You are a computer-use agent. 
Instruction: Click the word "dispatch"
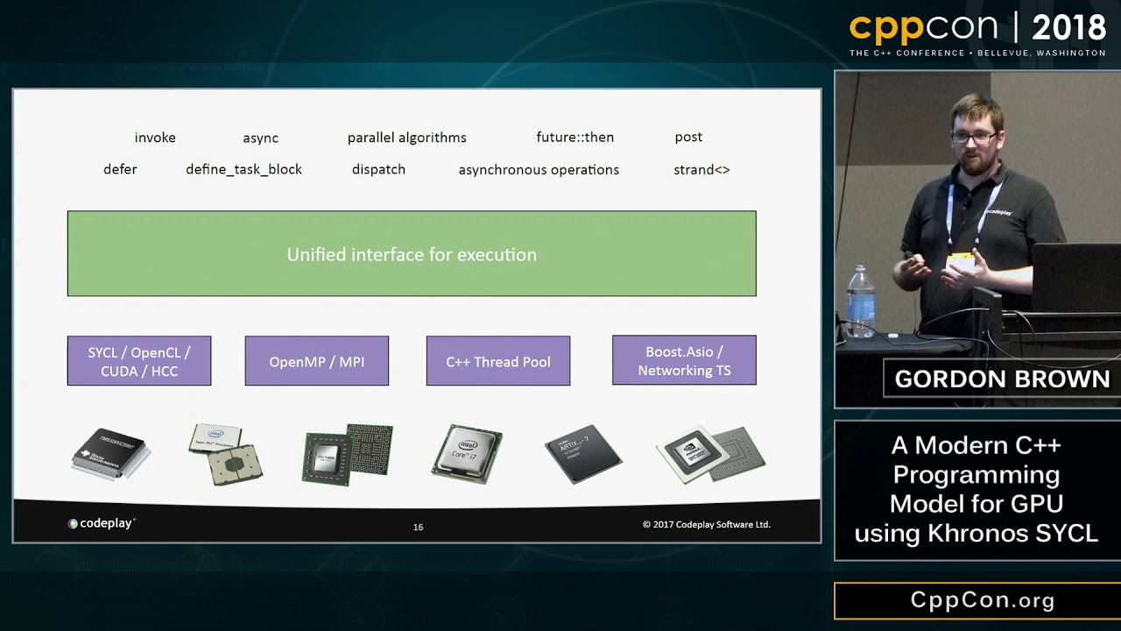(378, 169)
